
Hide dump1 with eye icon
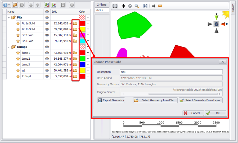click(47, 53)
